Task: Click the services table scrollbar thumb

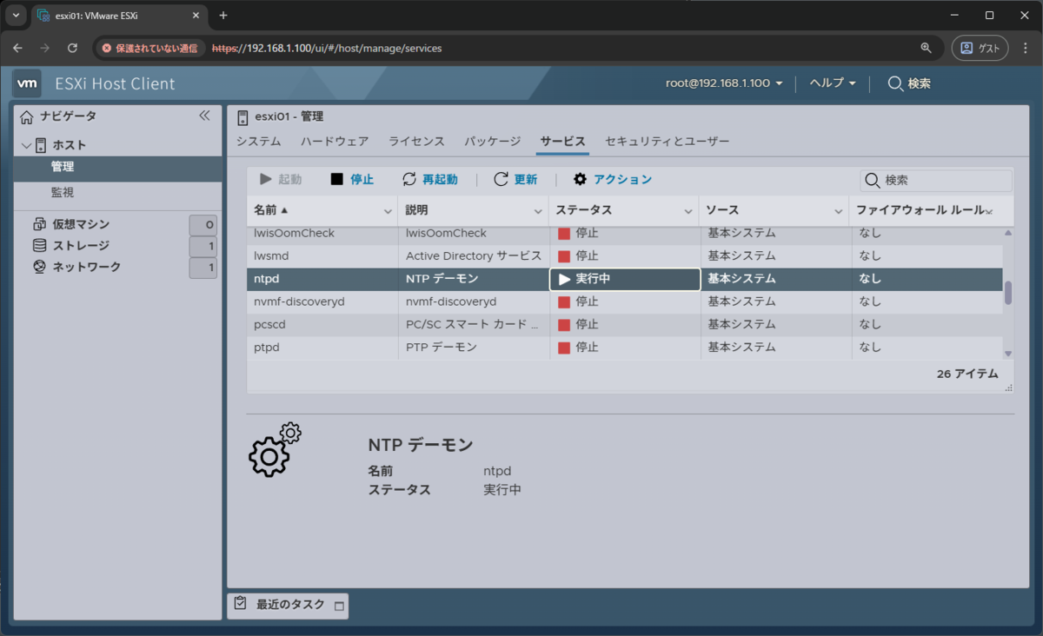Action: point(1008,293)
